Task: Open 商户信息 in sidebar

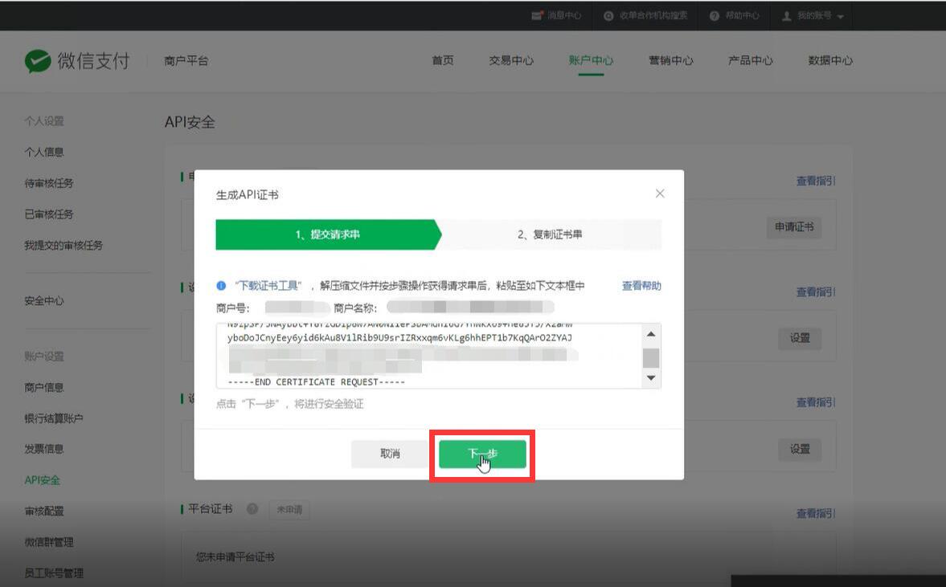Action: point(44,388)
